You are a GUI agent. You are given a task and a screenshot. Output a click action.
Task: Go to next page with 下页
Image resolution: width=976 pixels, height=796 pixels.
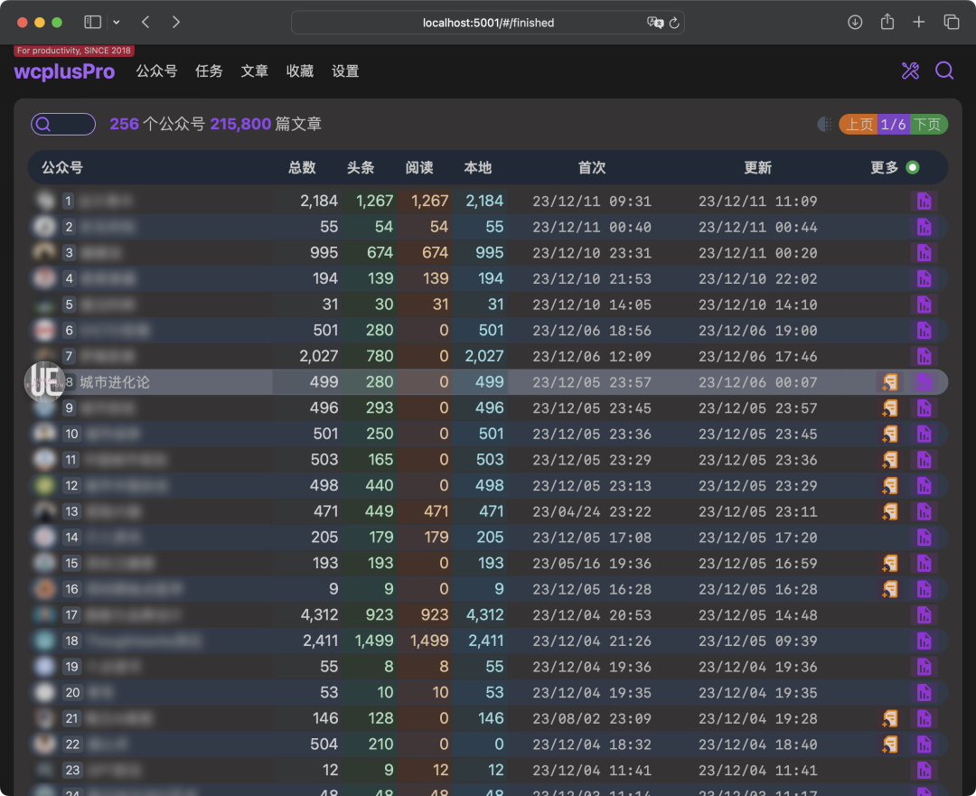tap(928, 125)
